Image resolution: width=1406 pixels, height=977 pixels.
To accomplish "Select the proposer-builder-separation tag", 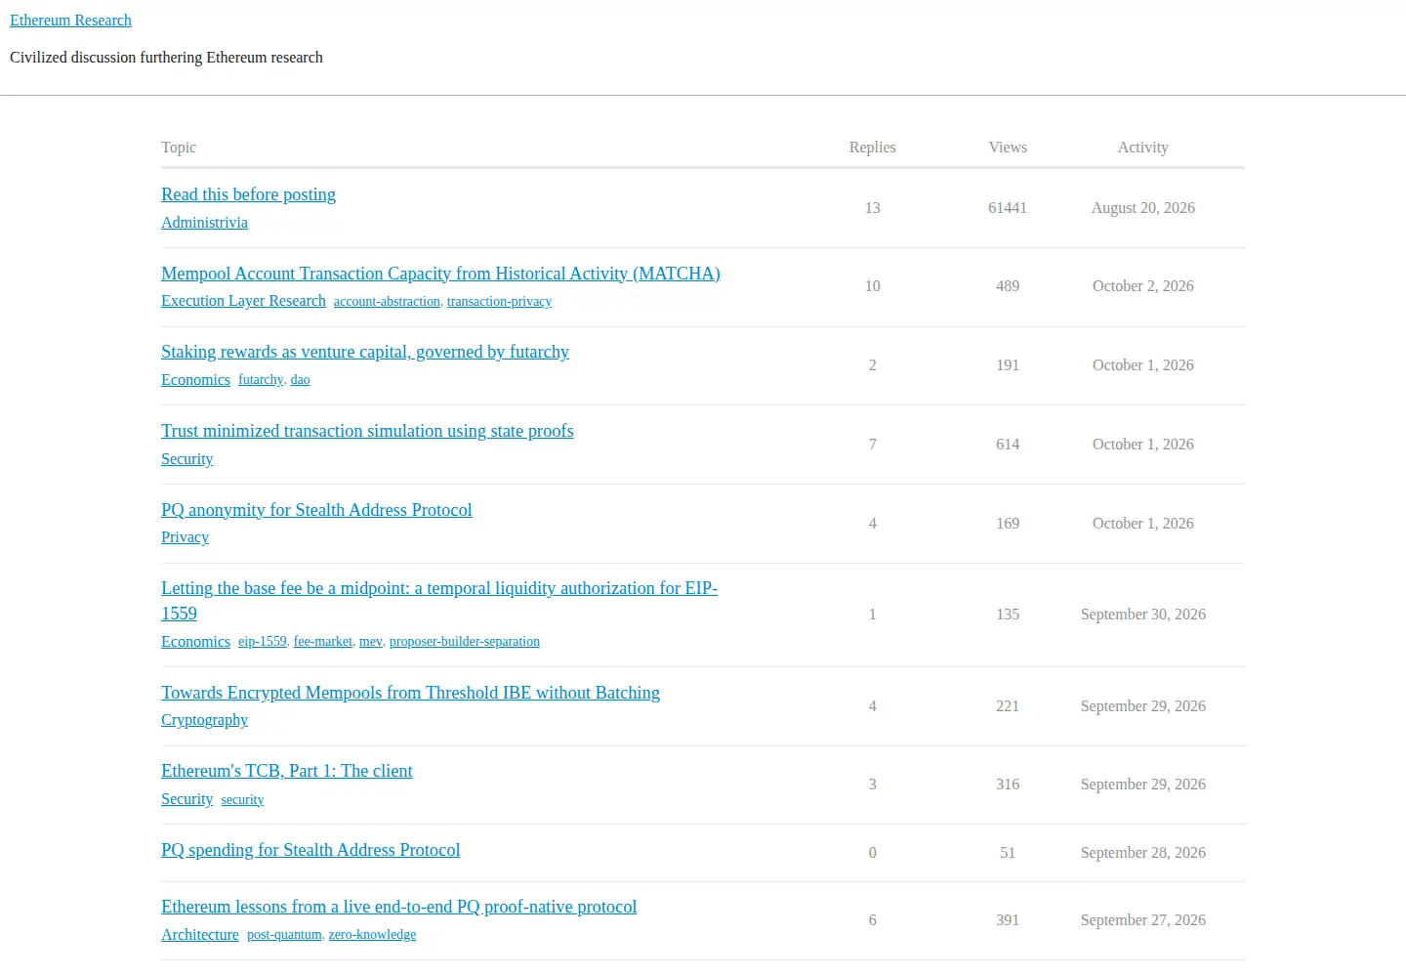I will 465,642.
